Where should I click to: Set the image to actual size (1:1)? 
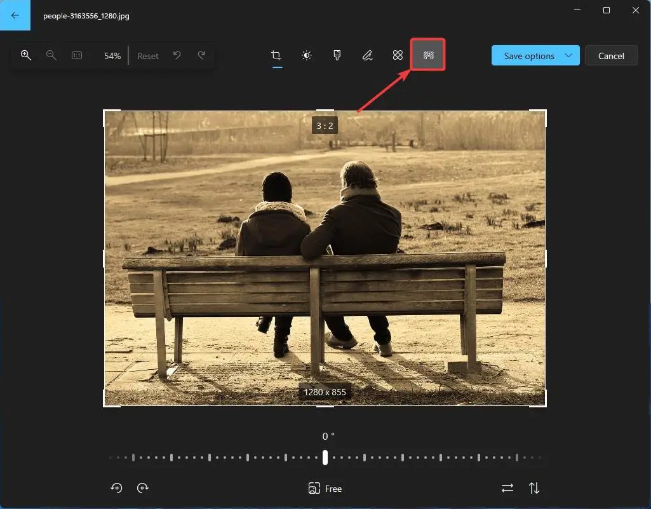tap(77, 55)
